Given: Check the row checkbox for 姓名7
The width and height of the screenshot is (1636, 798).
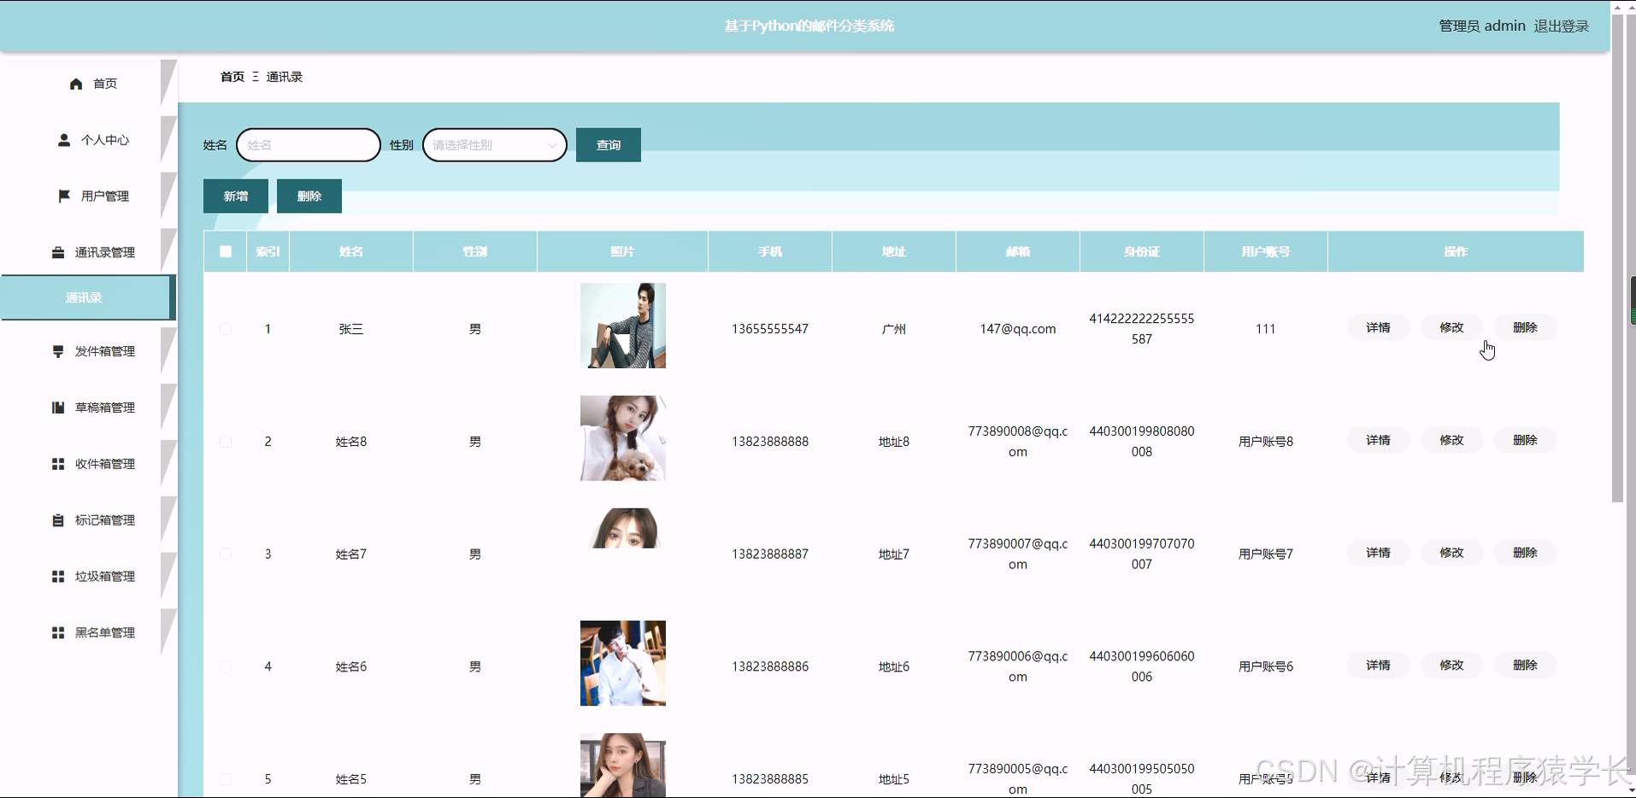Looking at the screenshot, I should click(x=226, y=554).
